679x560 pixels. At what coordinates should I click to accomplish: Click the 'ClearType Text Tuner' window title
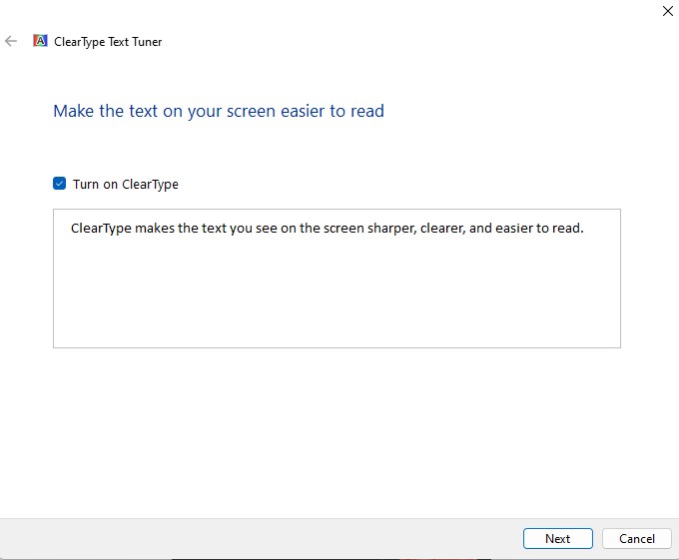[x=108, y=42]
